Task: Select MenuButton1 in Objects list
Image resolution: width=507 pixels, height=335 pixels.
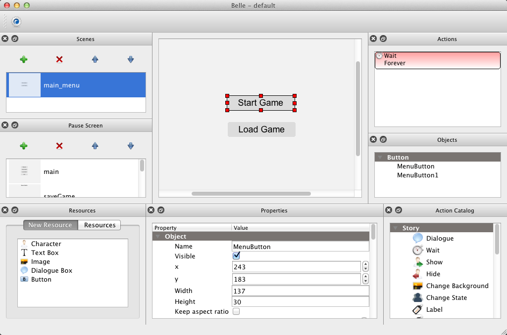Action: [417, 175]
